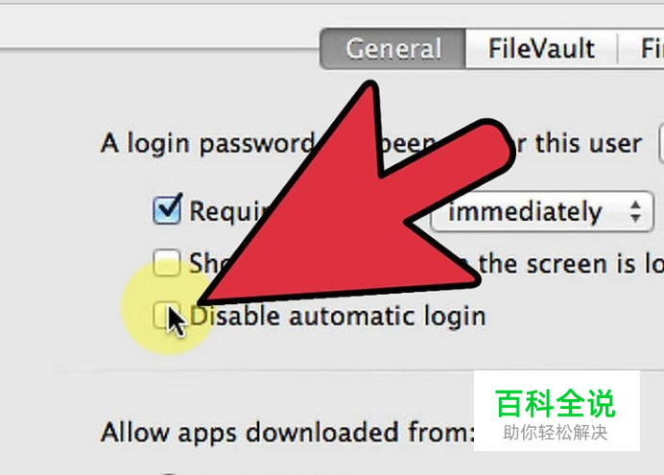Enable the Show message checkbox

166,263
